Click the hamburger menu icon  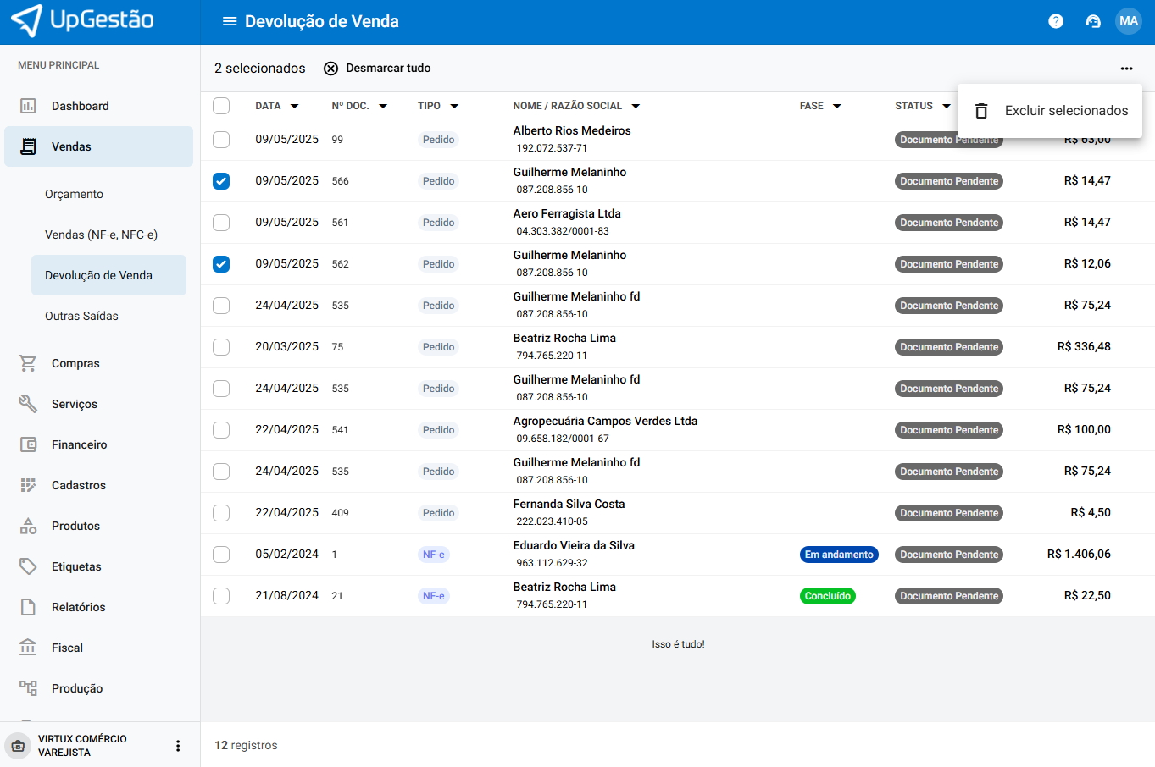pyautogui.click(x=229, y=21)
